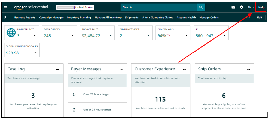Open the EN language dropdown

tap(251, 7)
